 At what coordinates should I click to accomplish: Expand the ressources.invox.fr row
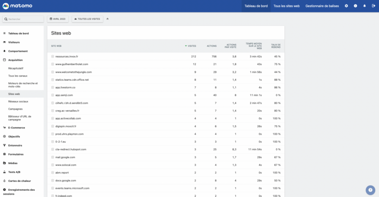[x=53, y=56]
